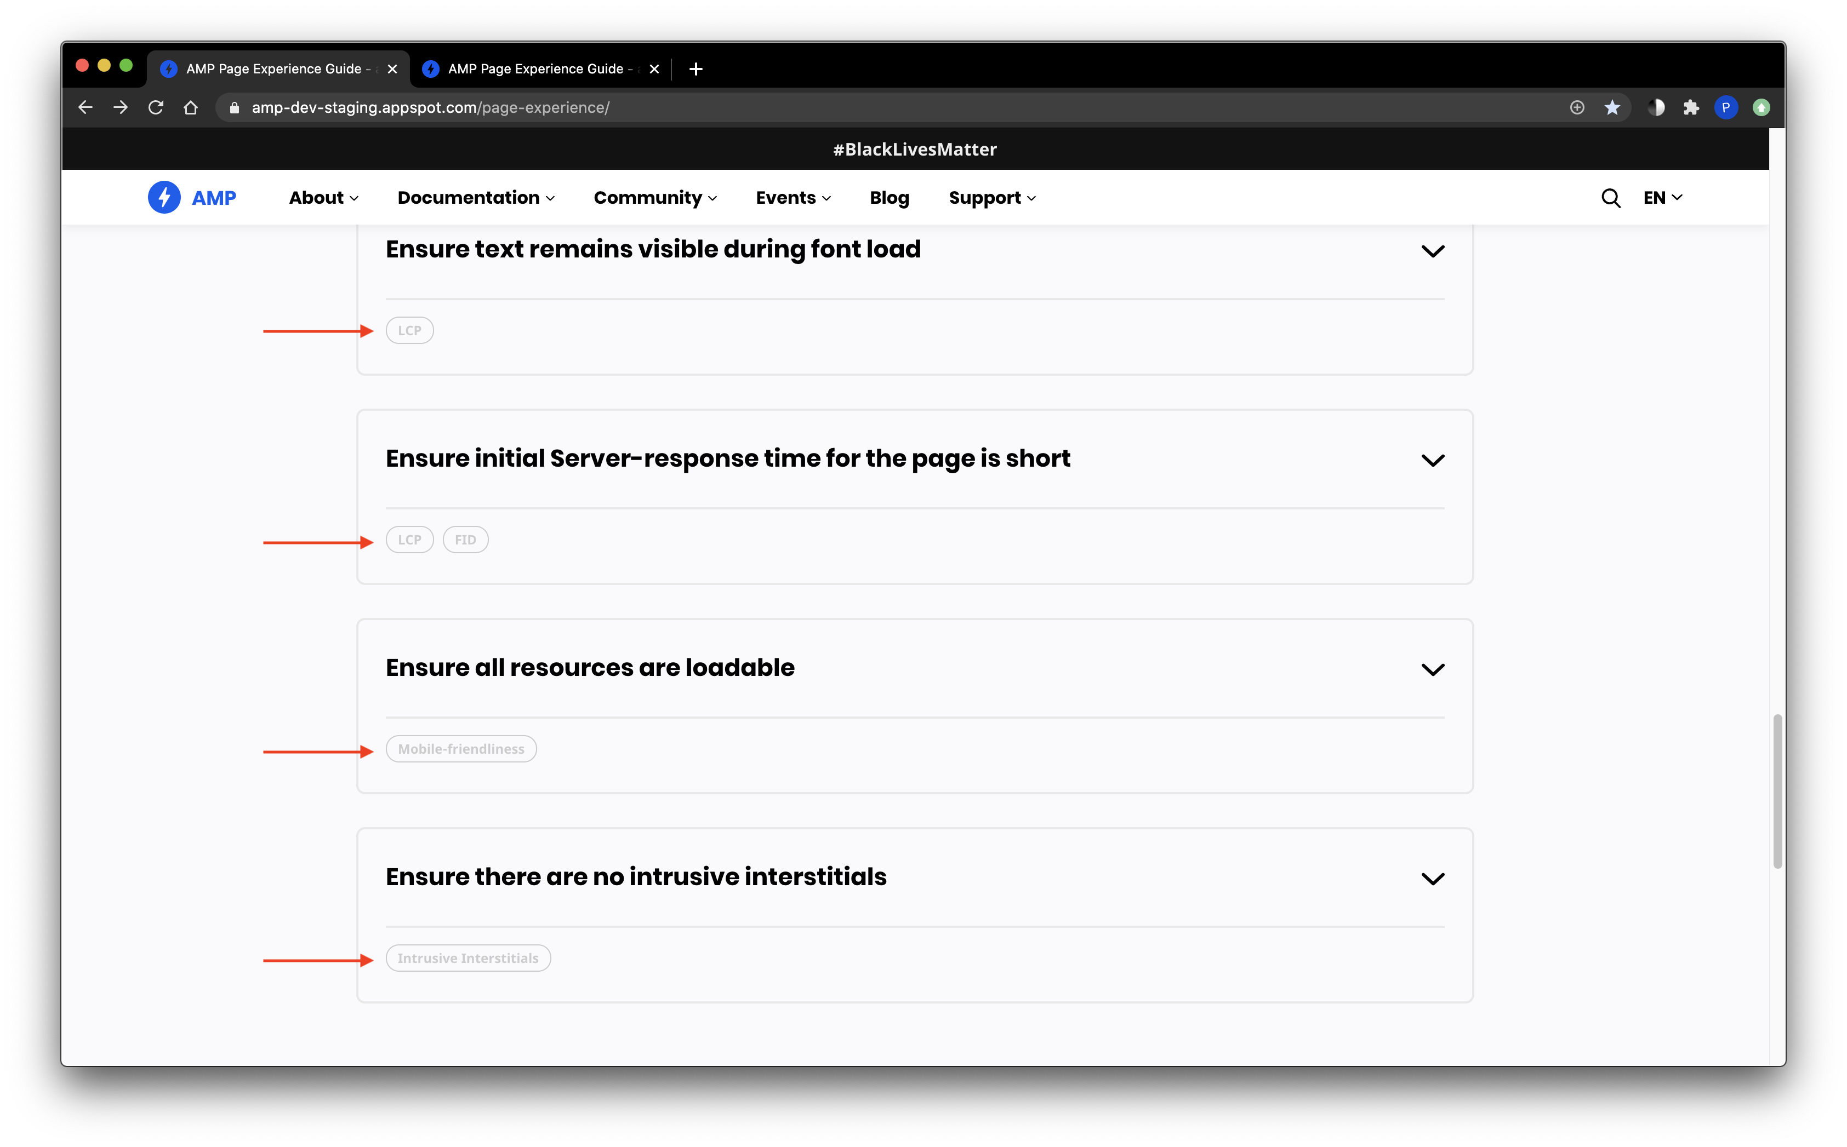Image resolution: width=1847 pixels, height=1147 pixels.
Task: Click the Mobile-friendliness tag
Action: [x=460, y=749]
